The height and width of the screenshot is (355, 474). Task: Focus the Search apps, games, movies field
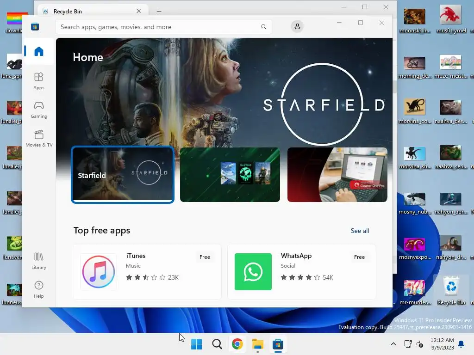163,27
